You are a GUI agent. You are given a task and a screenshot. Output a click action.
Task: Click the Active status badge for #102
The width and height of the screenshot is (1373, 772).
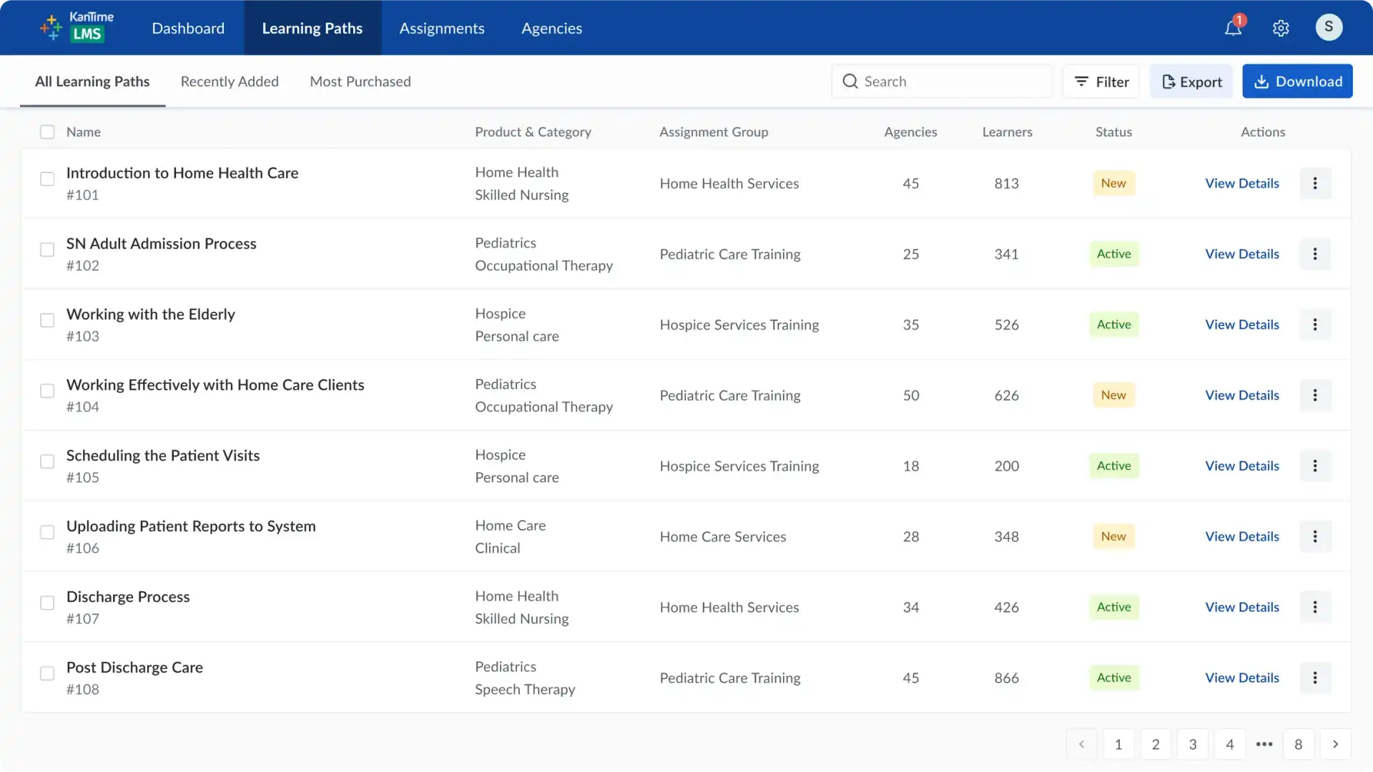[1113, 254]
